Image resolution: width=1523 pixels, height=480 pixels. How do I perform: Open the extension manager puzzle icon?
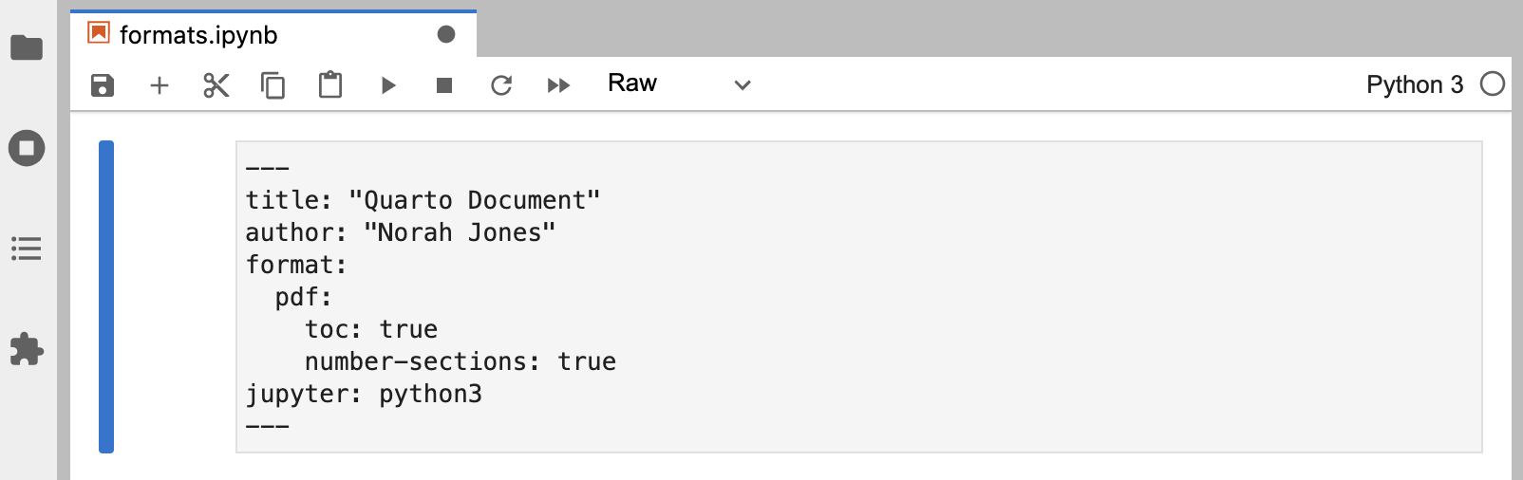point(27,349)
